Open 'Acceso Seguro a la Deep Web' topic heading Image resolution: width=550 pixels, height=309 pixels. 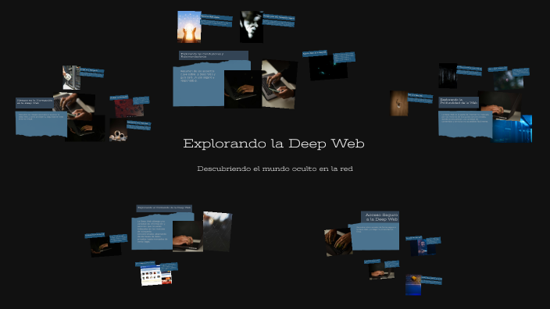(380, 217)
